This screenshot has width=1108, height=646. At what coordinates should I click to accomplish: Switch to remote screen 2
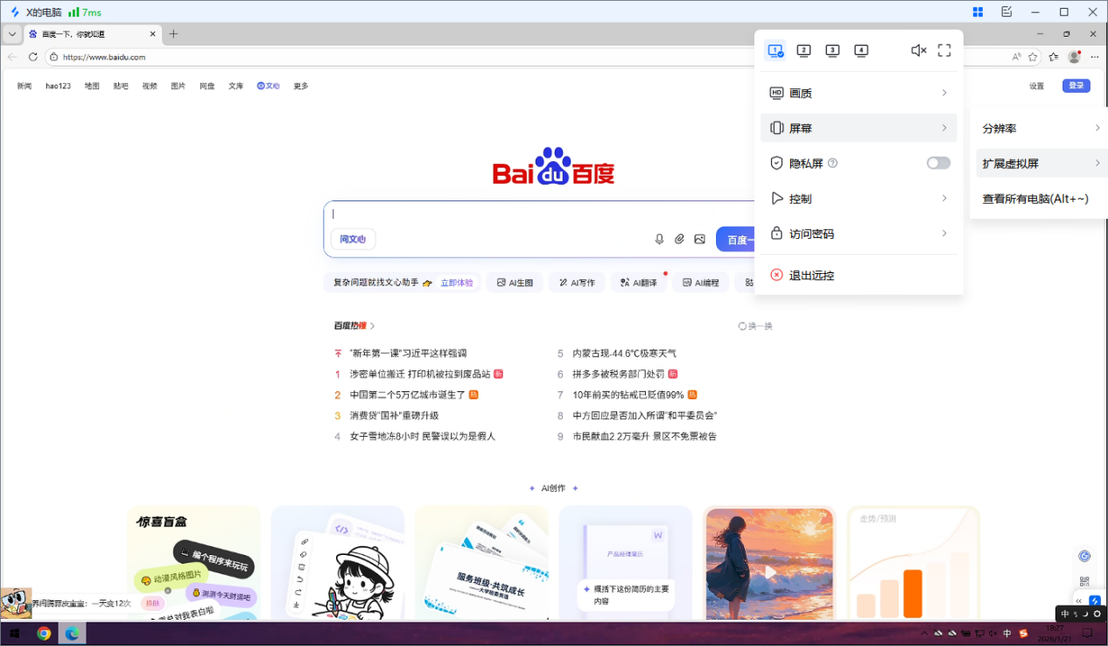[x=803, y=51]
